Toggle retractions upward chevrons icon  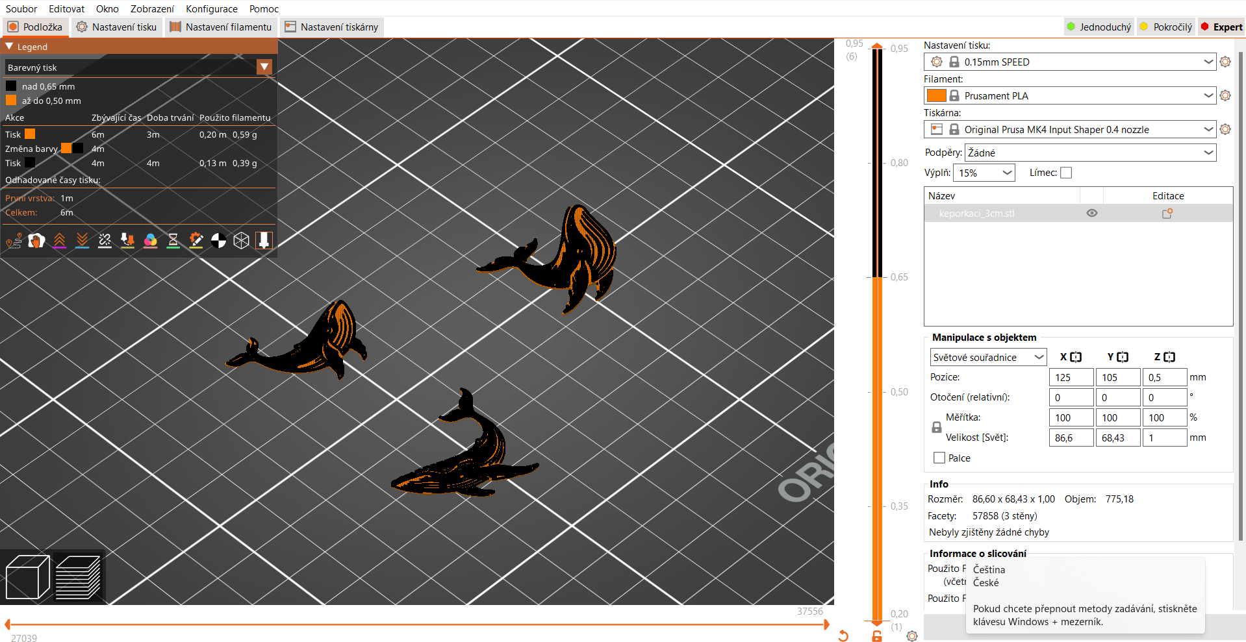click(59, 241)
